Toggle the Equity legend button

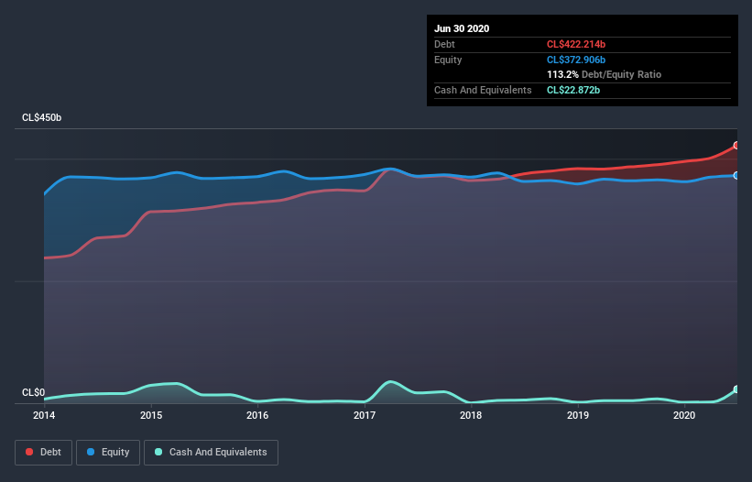point(108,453)
